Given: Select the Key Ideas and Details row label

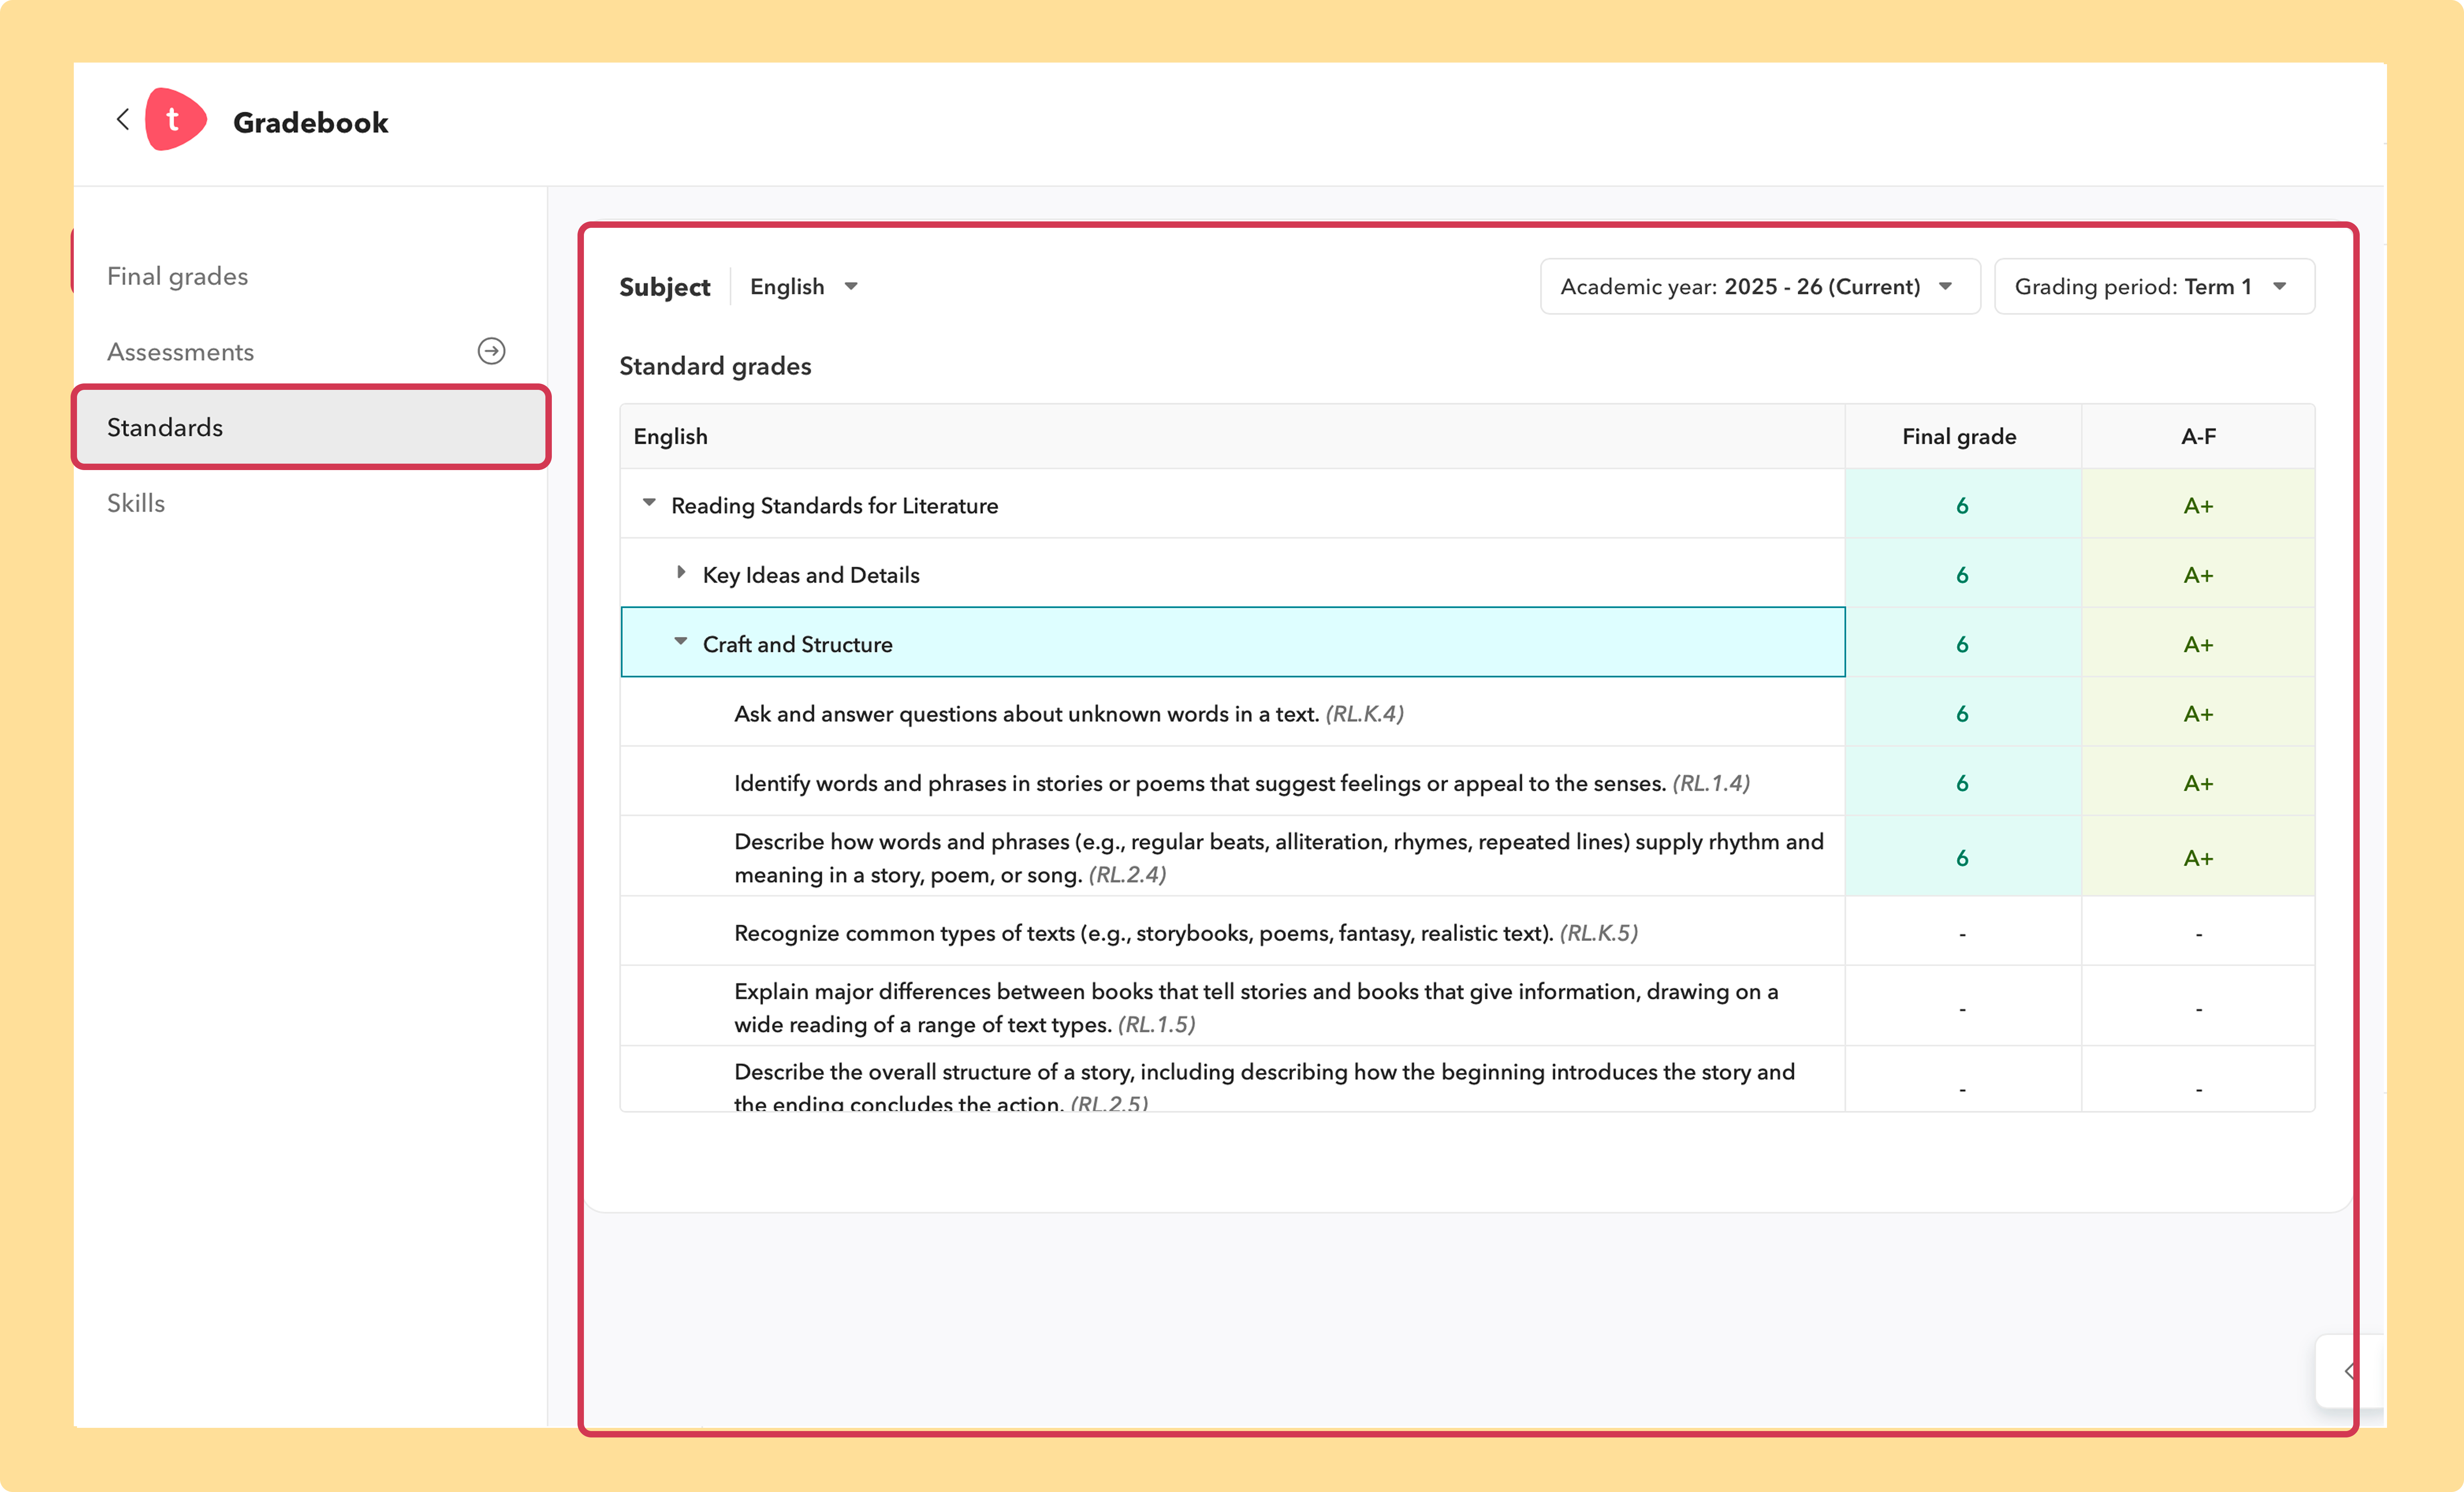Looking at the screenshot, I should click(x=811, y=575).
